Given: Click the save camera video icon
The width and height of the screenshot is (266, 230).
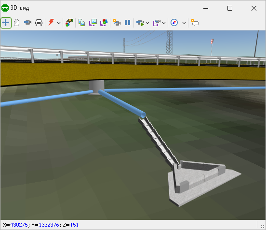Looking at the screenshot, I should pos(157,23).
